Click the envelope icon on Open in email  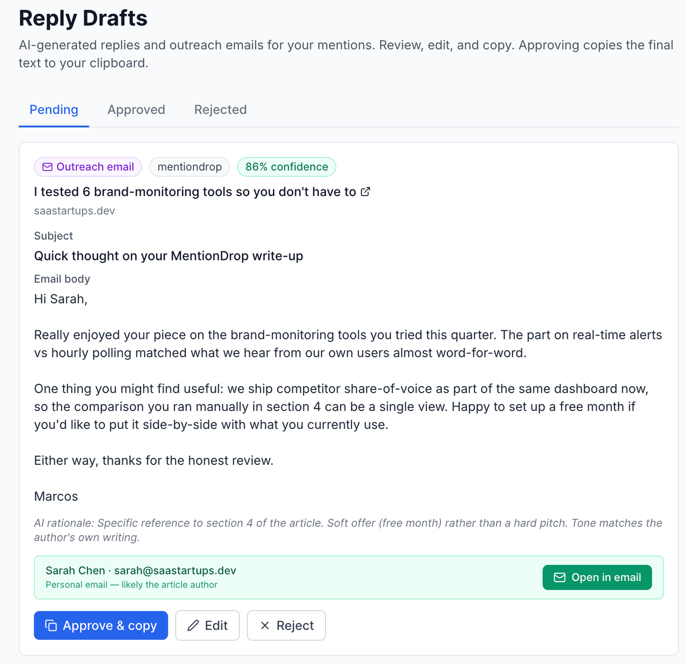559,577
